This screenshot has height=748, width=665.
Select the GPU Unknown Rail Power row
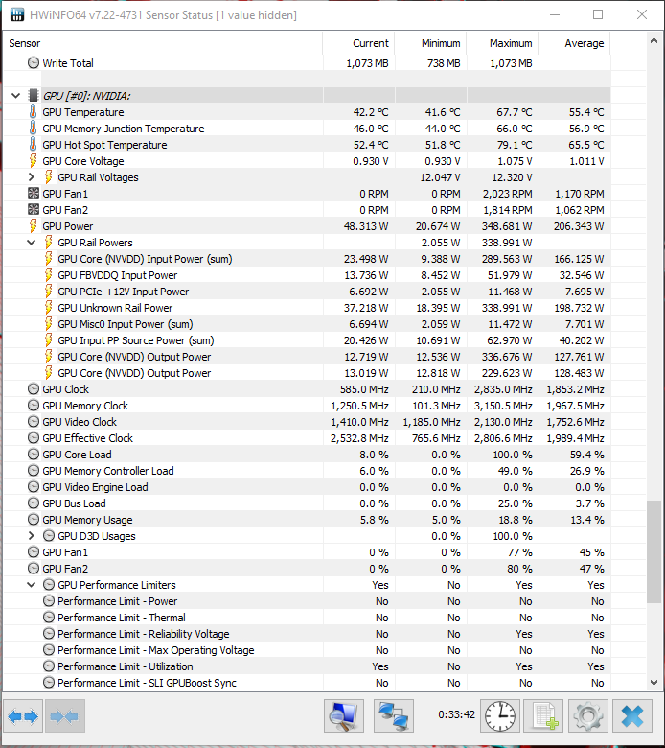pos(307,308)
